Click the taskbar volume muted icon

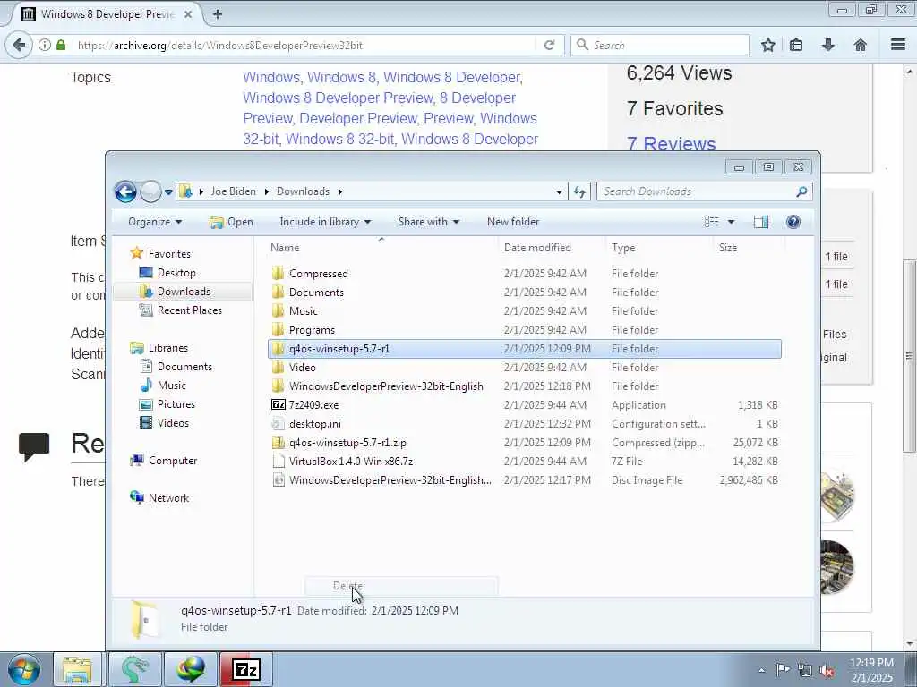click(826, 671)
